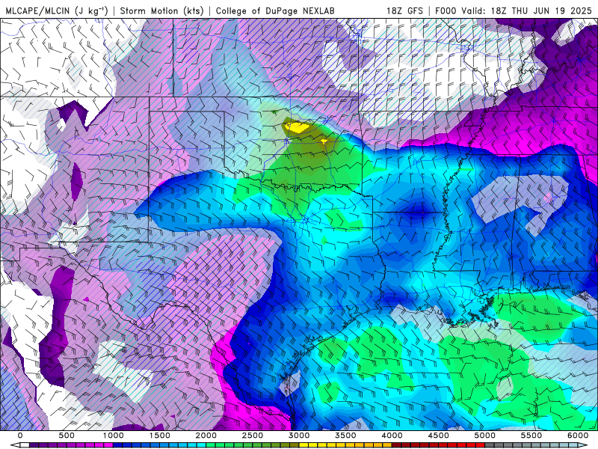Image resolution: width=598 pixels, height=449 pixels.
Task: Click the 6000 tick label on color scale
Action: [x=578, y=436]
